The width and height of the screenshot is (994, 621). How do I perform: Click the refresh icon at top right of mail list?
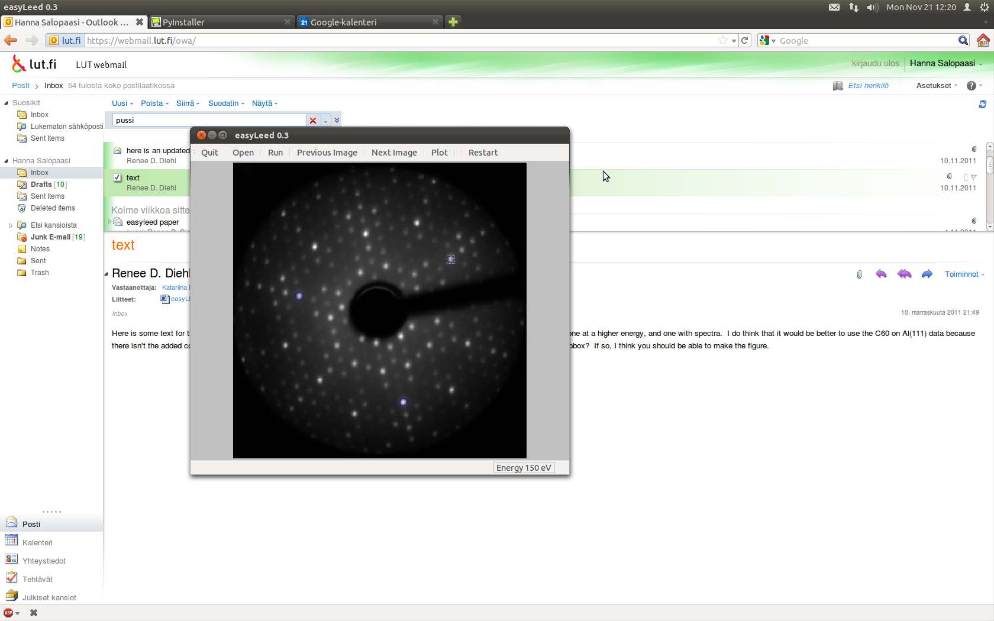[x=982, y=104]
